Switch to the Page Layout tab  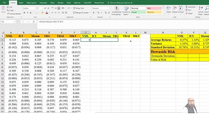pos(31,3)
